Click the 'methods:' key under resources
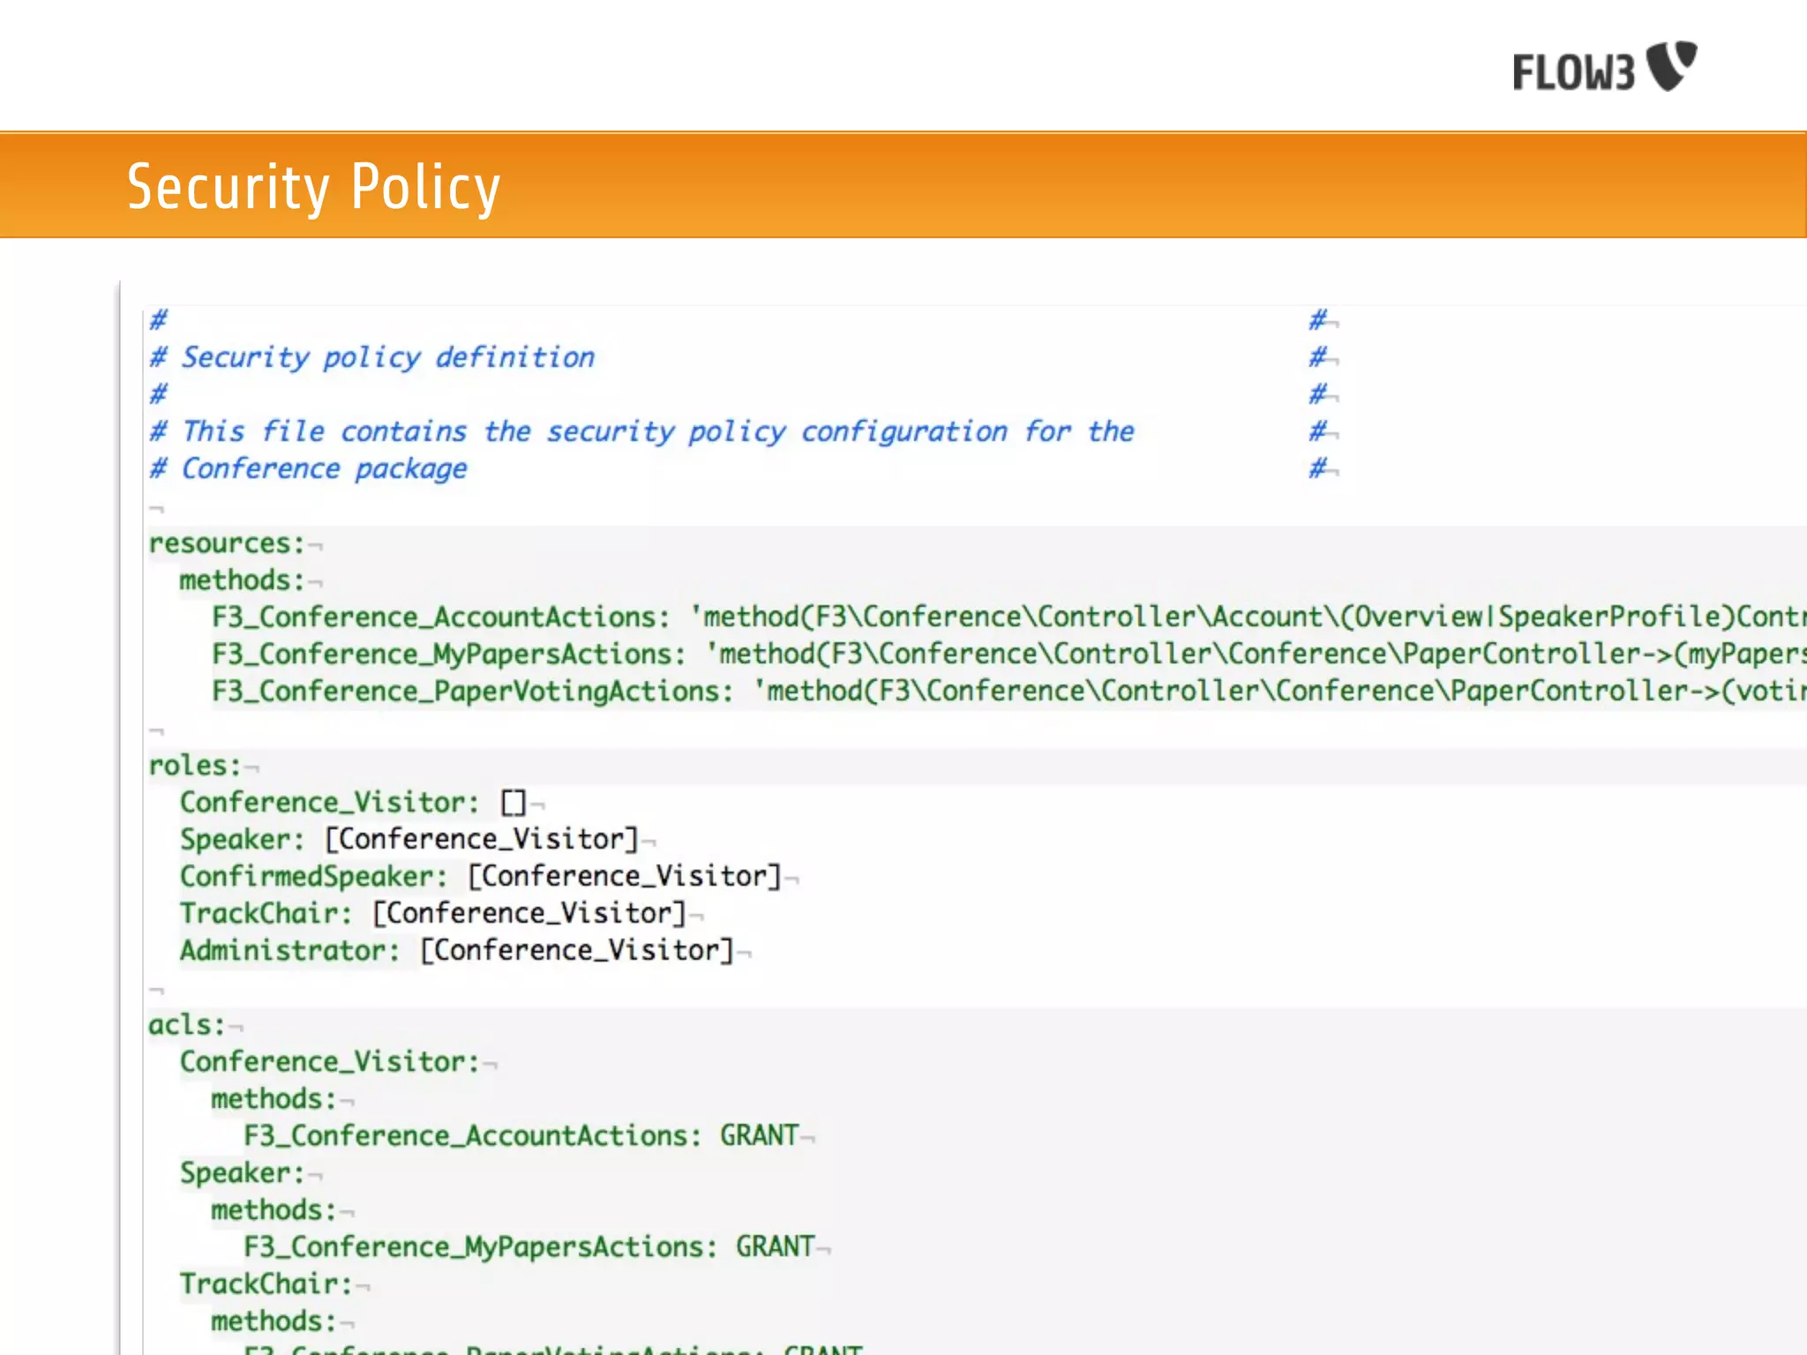Image resolution: width=1807 pixels, height=1355 pixels. pyautogui.click(x=242, y=580)
